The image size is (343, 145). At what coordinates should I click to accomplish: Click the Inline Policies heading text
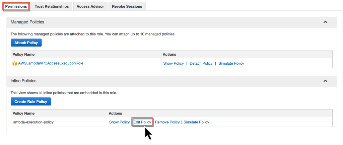tap(23, 81)
